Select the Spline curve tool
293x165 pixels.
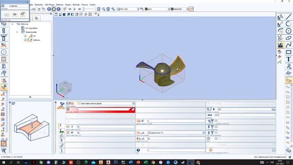pyautogui.click(x=288, y=45)
